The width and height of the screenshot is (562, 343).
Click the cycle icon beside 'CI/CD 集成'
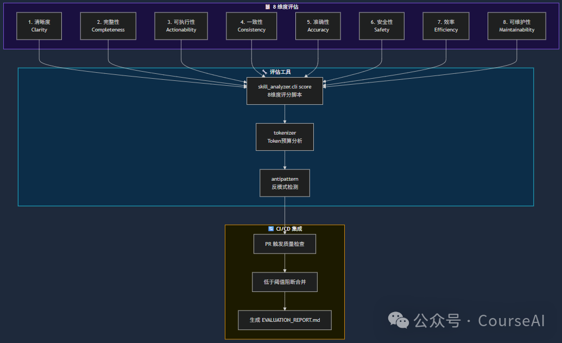271,228
